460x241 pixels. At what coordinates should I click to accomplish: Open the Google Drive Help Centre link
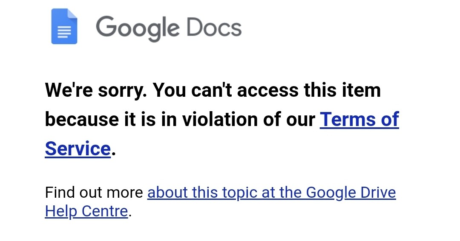pyautogui.click(x=271, y=193)
